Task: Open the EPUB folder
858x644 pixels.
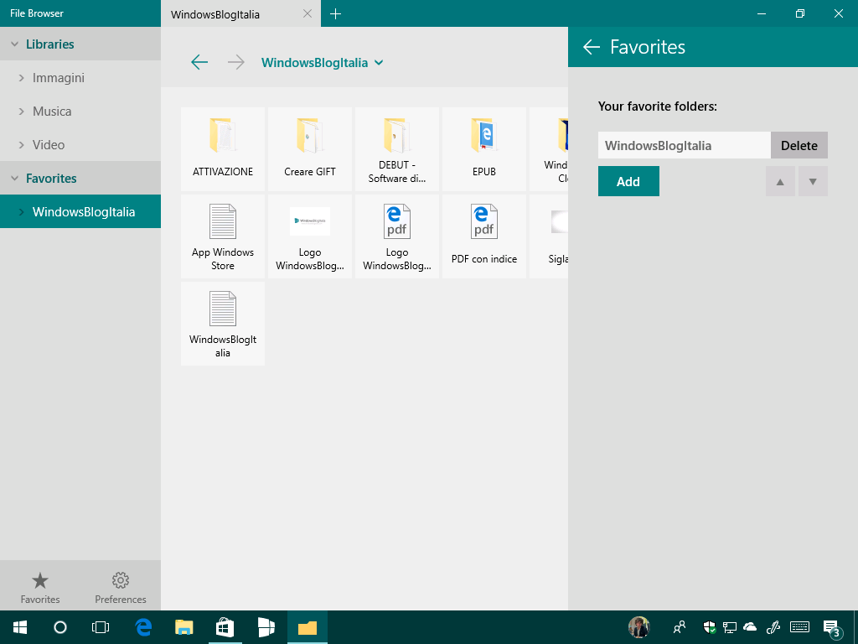Action: [483, 149]
